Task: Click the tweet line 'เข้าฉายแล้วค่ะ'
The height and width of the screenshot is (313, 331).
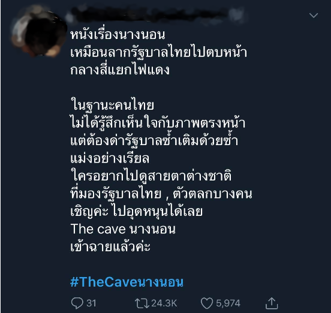Action: coord(110,246)
